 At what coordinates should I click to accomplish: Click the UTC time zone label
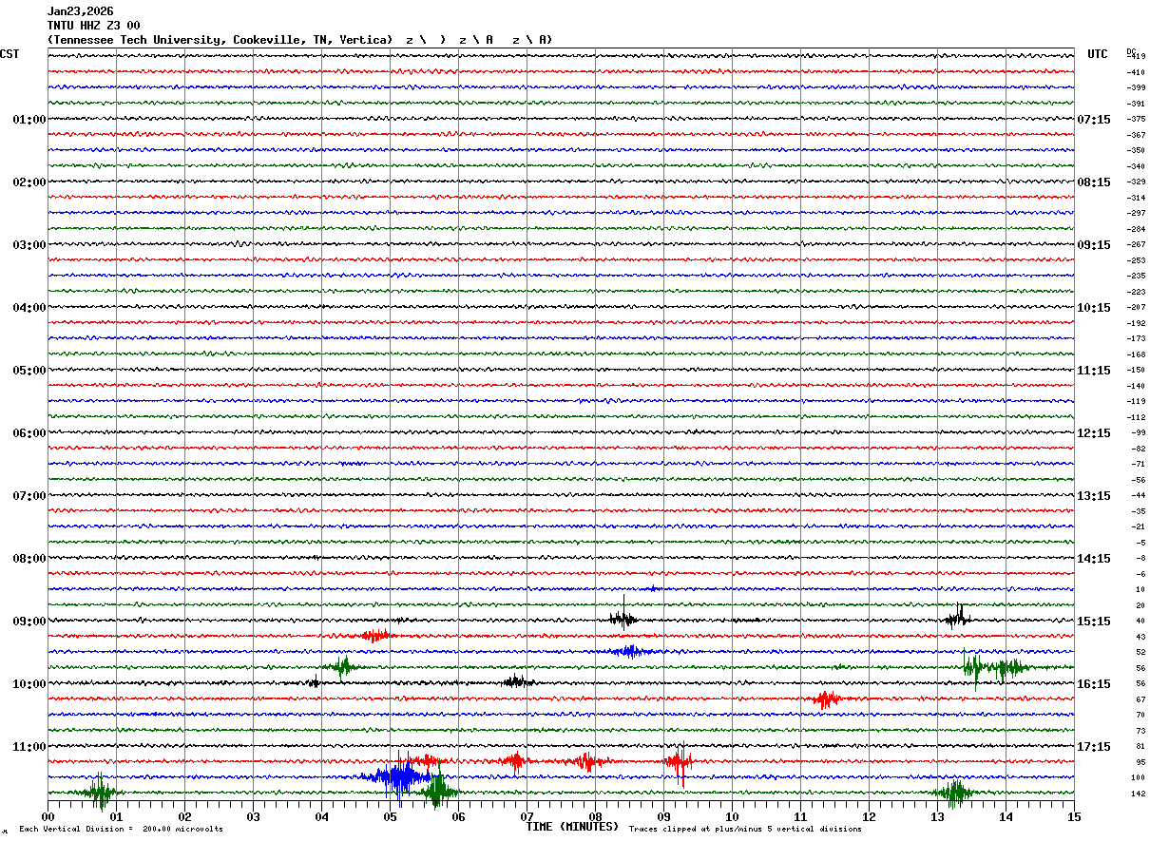[1098, 54]
